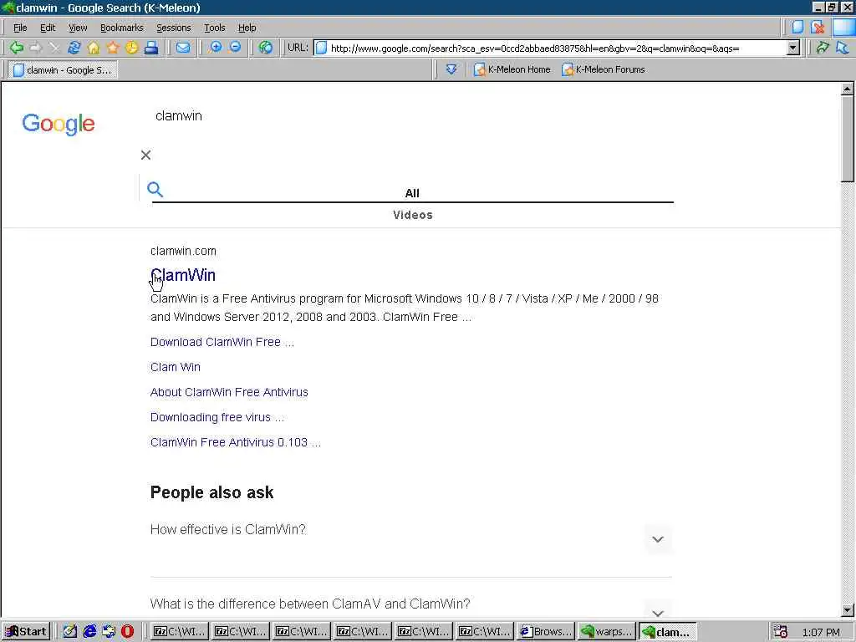Open "About ClamWin Free Antivirus" link
This screenshot has width=856, height=642.
229,392
